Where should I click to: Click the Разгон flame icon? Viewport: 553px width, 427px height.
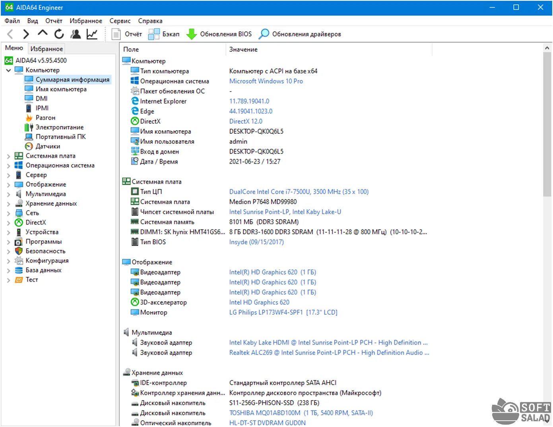coord(29,117)
